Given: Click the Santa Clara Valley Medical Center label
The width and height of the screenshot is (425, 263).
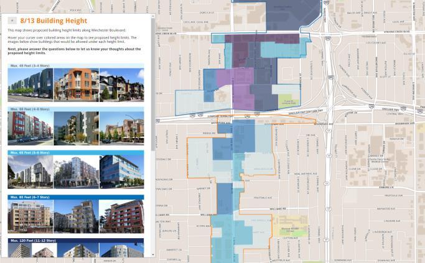Looking at the screenshot, I should tap(380, 160).
